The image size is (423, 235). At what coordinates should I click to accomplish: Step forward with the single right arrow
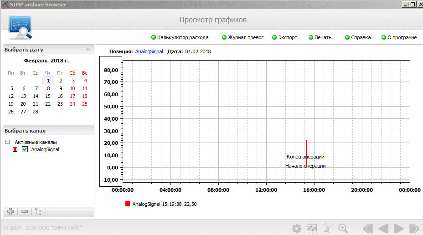pos(398,229)
